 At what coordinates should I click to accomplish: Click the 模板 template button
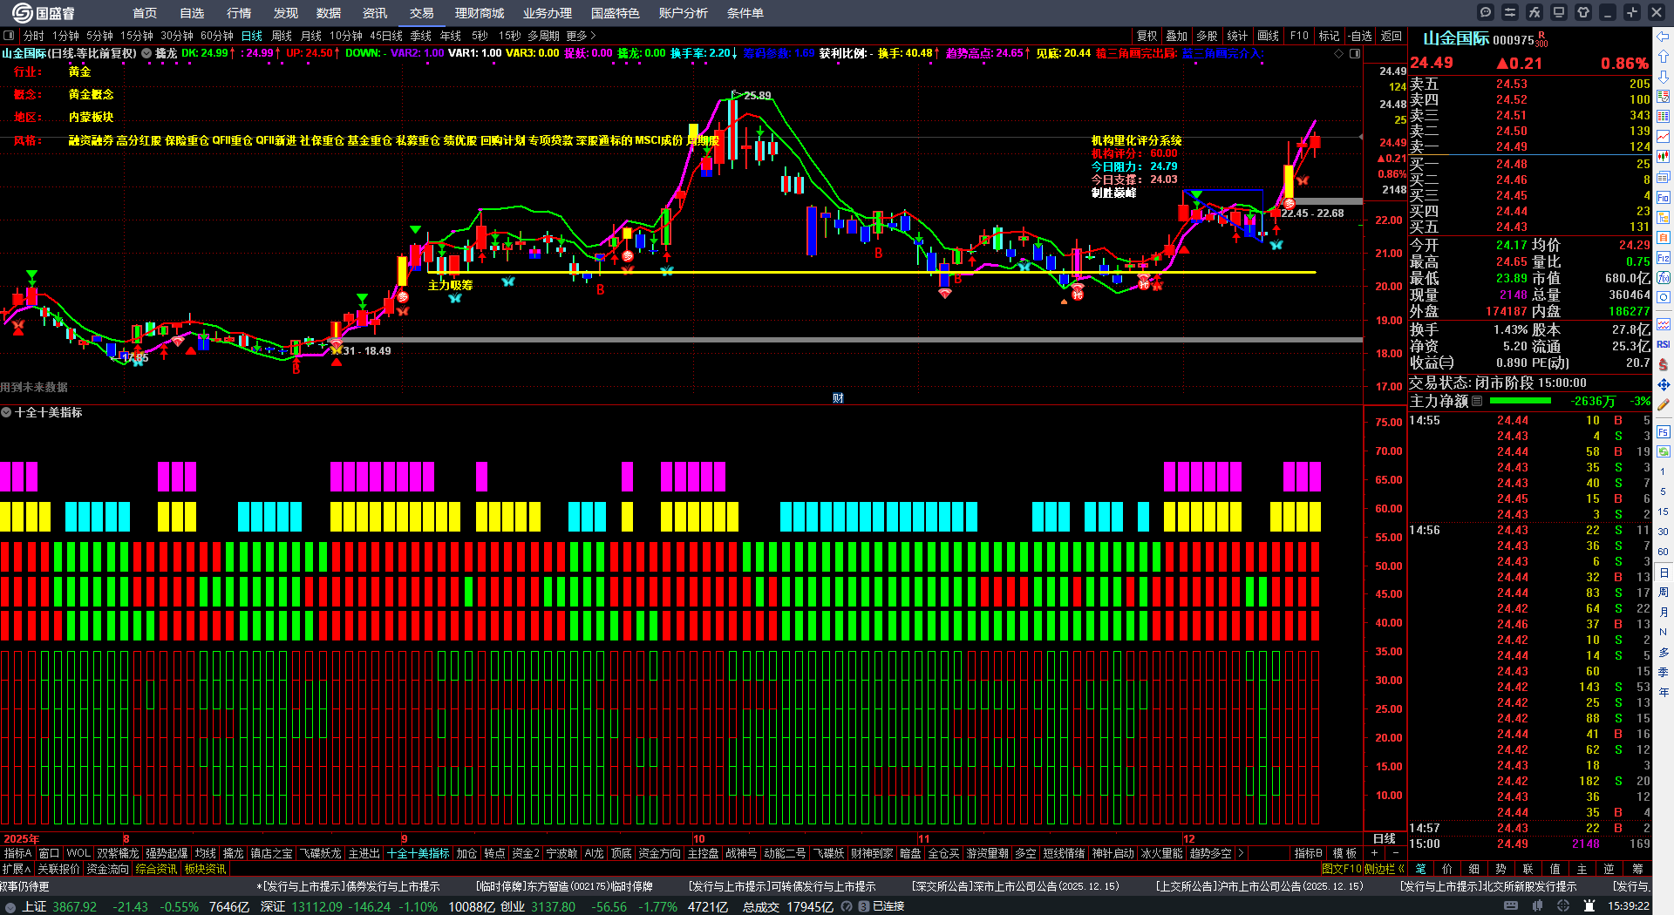1345,853
